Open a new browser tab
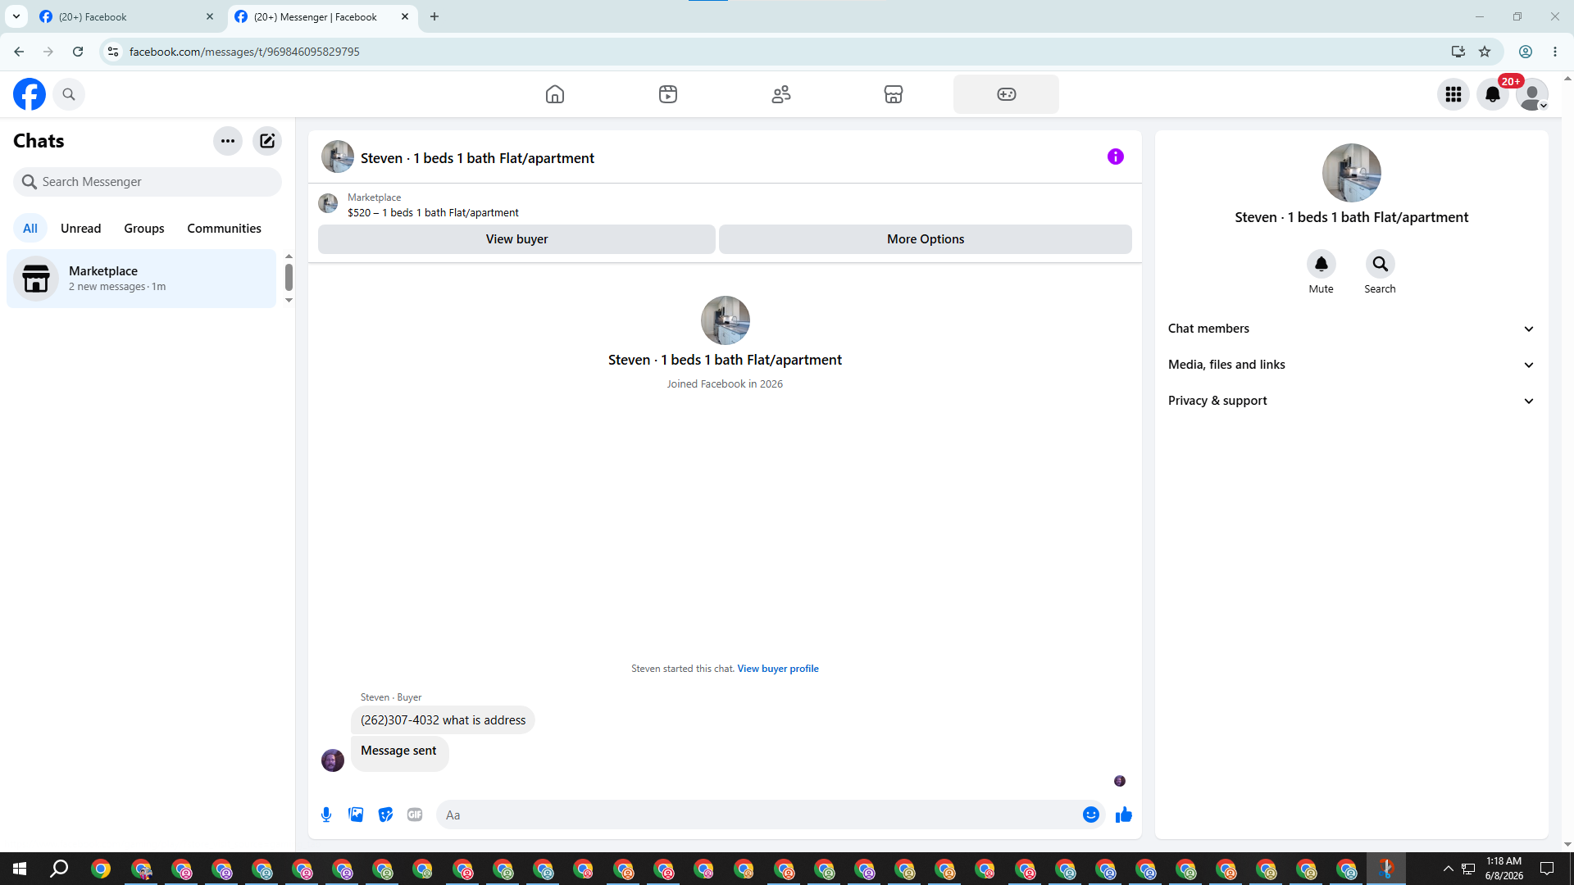Image resolution: width=1574 pixels, height=885 pixels. click(434, 17)
